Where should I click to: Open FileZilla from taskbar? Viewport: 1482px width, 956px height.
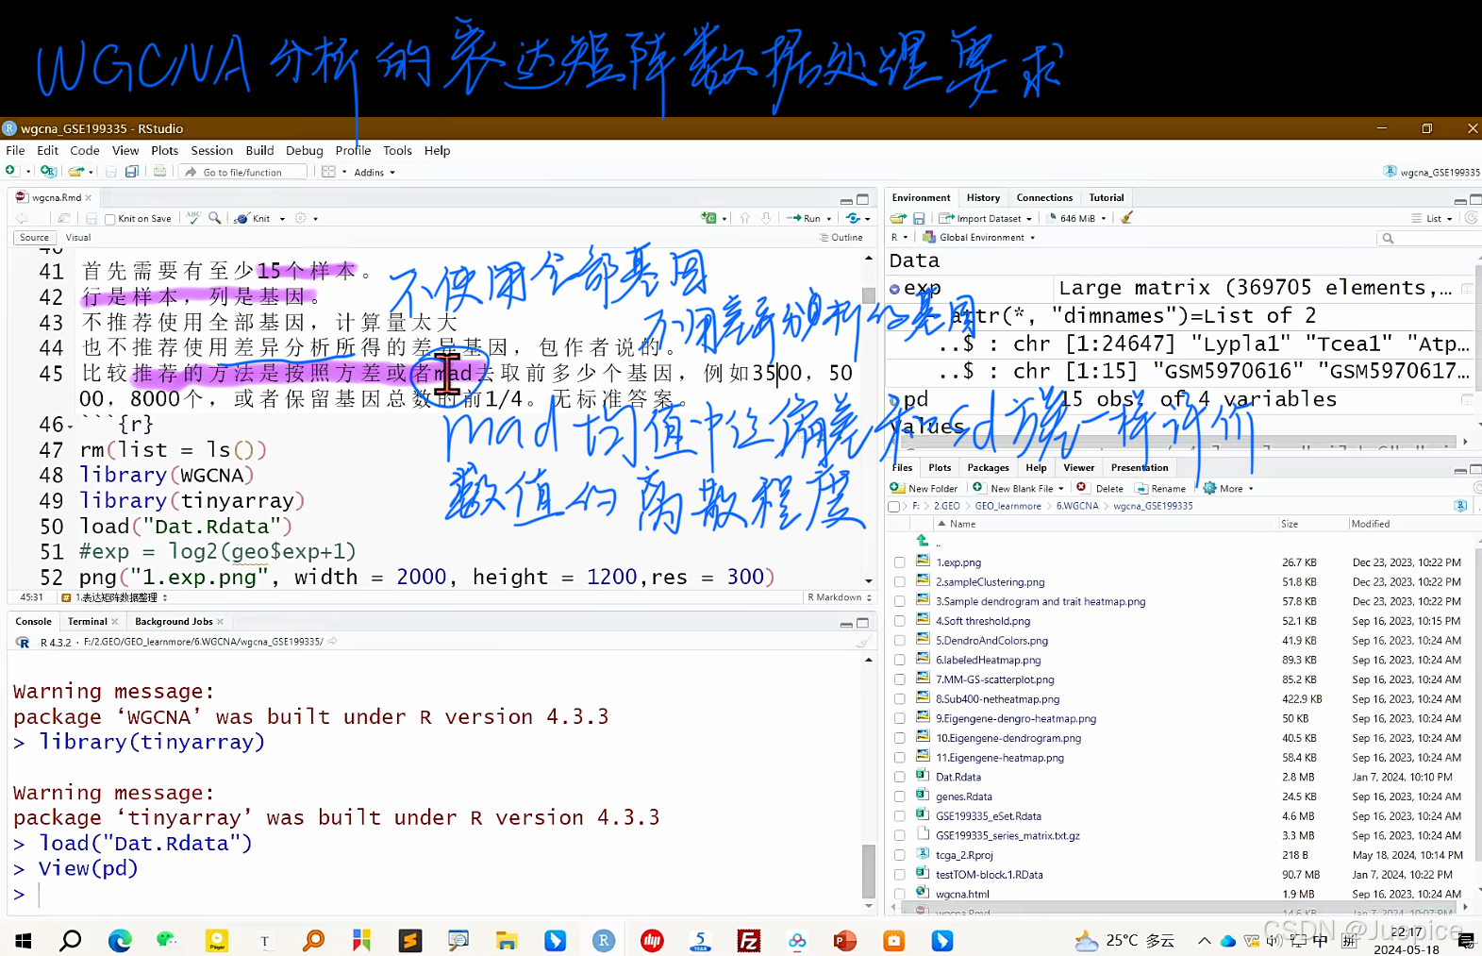pyautogui.click(x=749, y=940)
